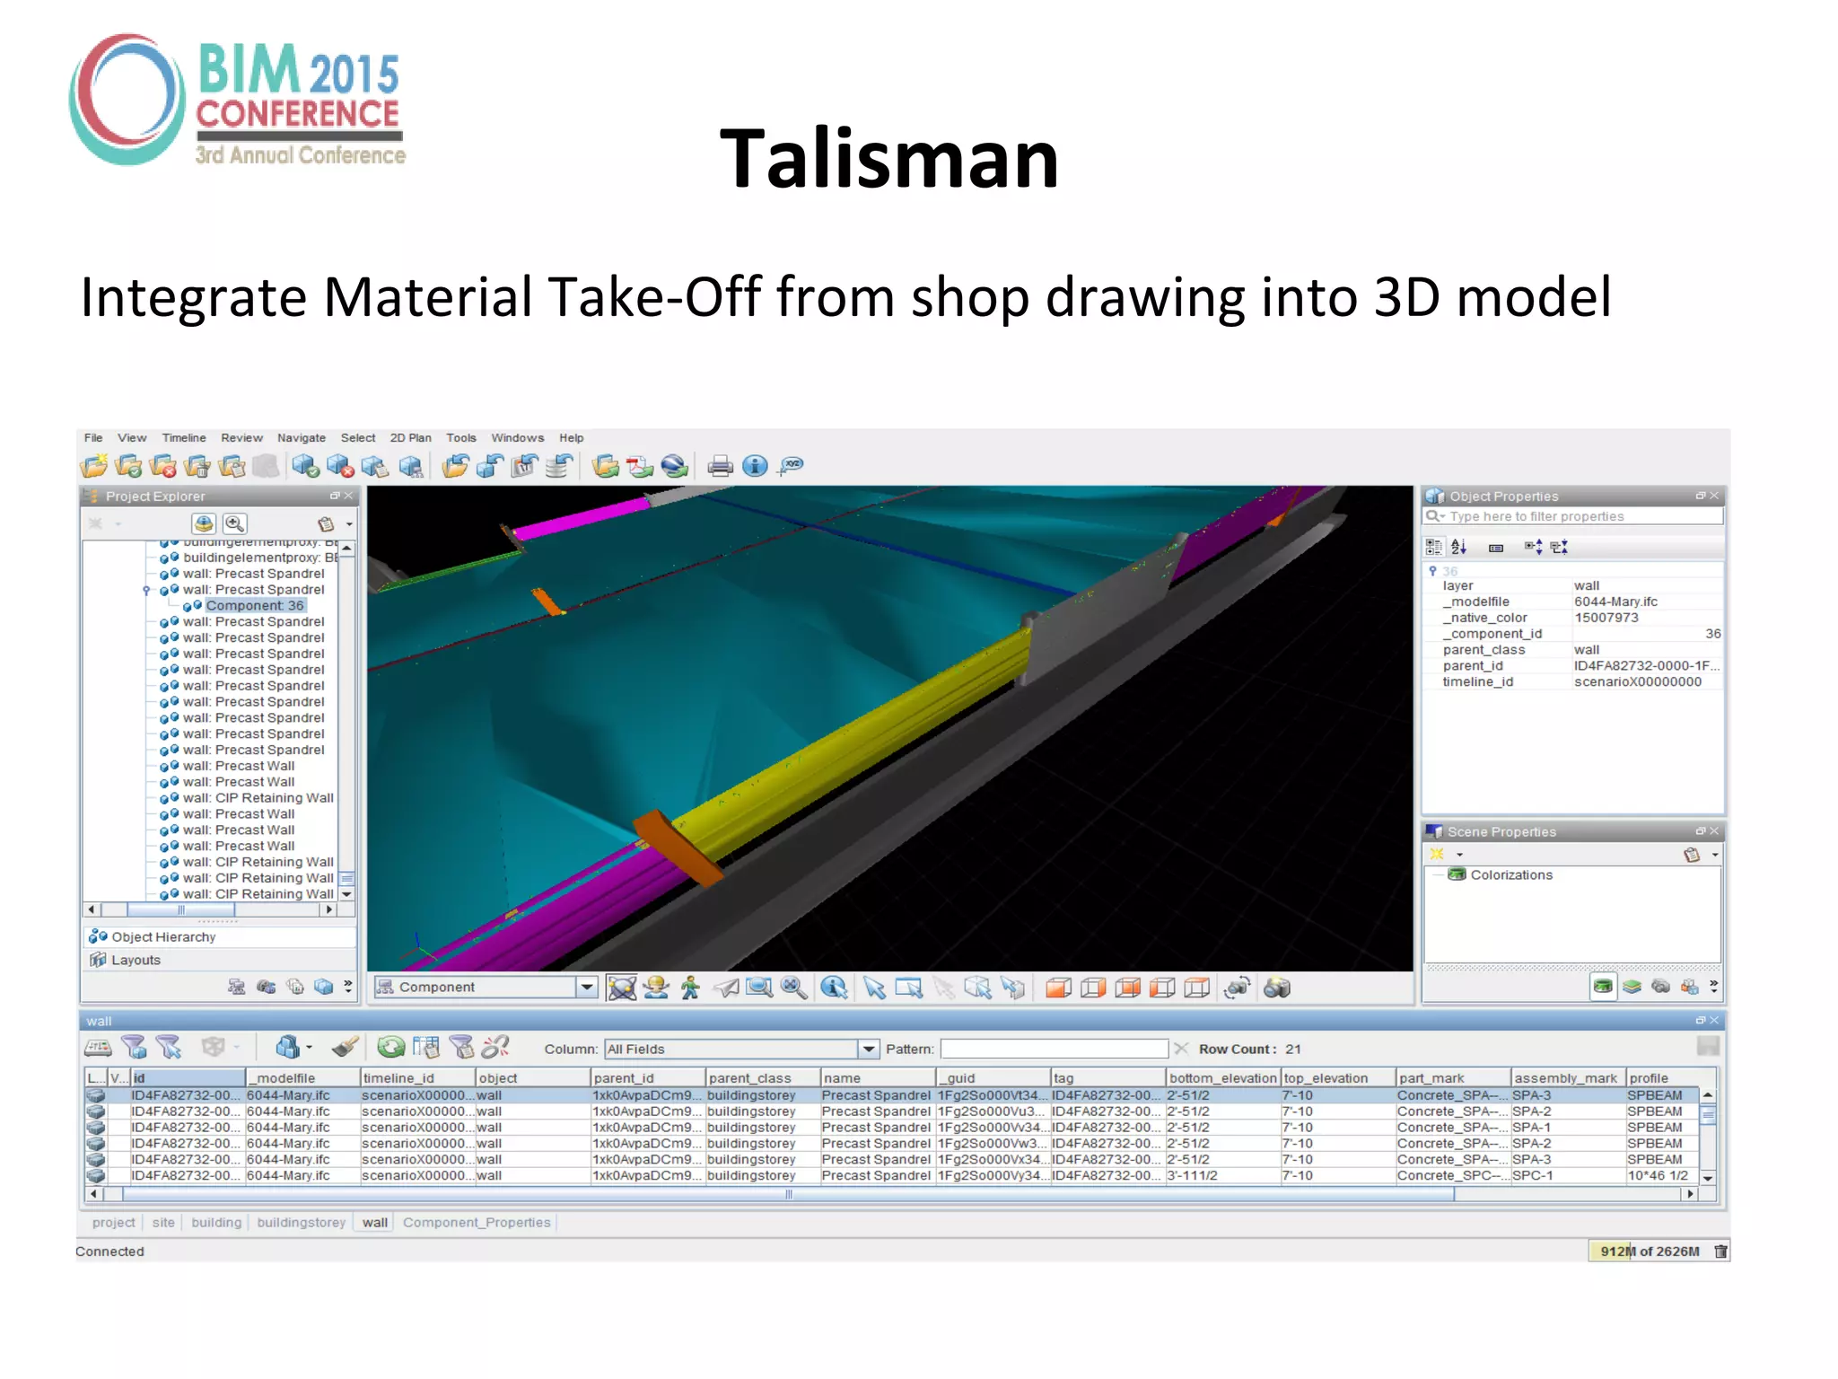Click the database import arrow icon
The image size is (1838, 1379).
click(559, 466)
